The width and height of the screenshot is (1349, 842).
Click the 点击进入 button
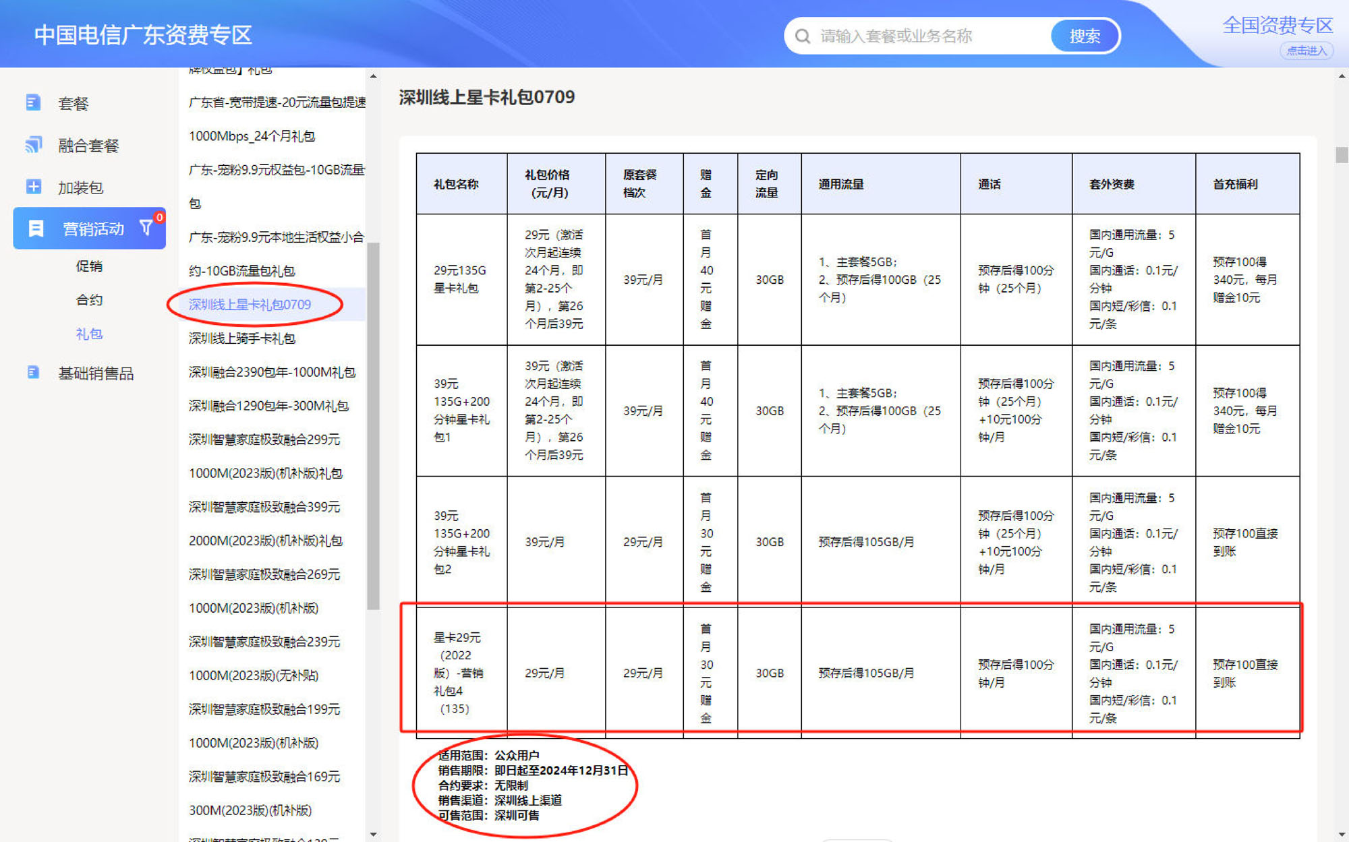pyautogui.click(x=1306, y=51)
